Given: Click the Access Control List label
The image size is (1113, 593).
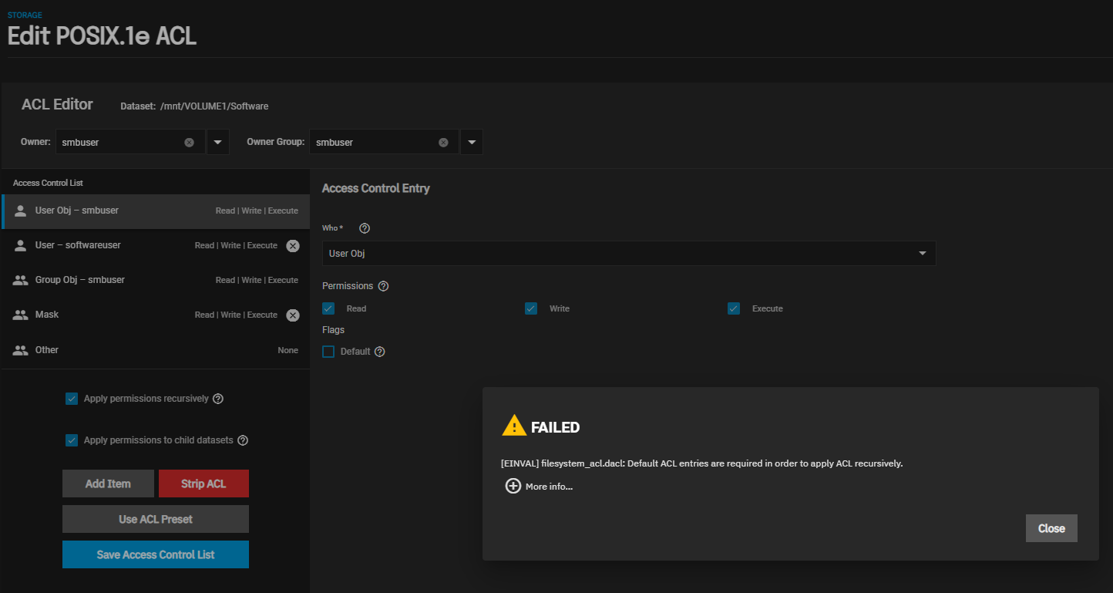Looking at the screenshot, I should tap(48, 183).
